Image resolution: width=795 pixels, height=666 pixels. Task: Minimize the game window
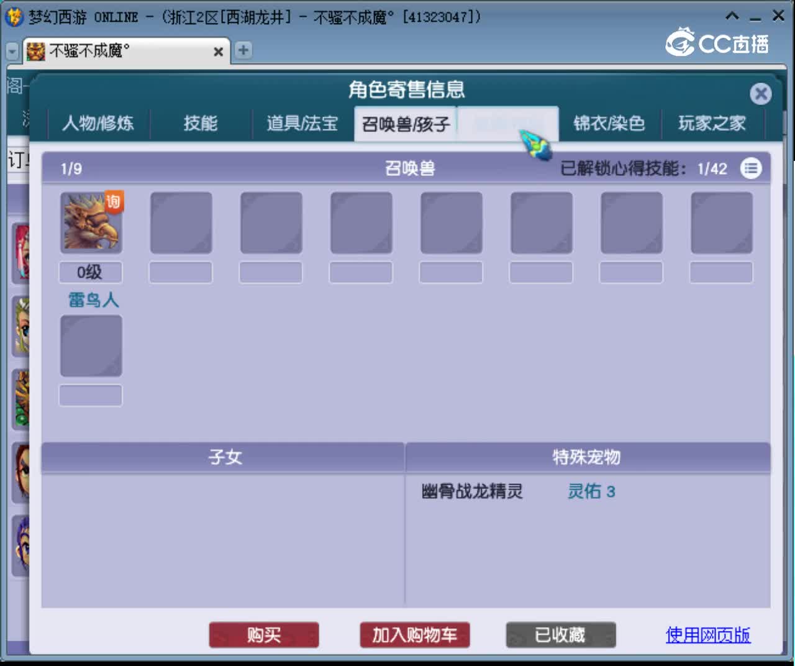pyautogui.click(x=755, y=17)
